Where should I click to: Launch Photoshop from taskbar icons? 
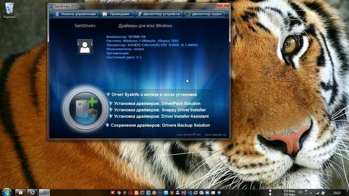[160, 193]
